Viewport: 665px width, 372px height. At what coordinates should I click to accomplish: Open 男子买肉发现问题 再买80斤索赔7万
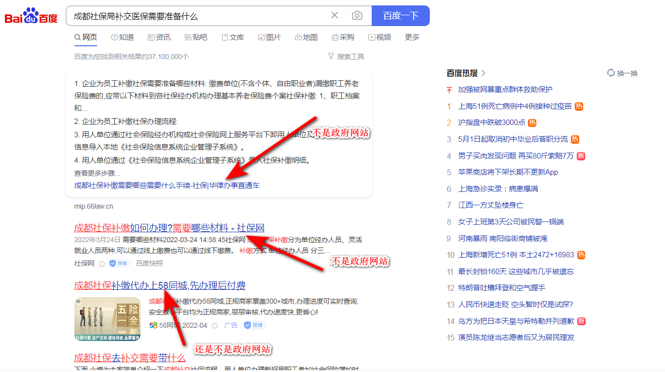(x=516, y=156)
